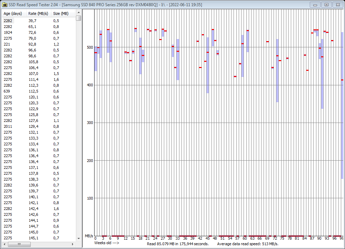Click the horizontal scrollbar's right arrow
Screen dimensions: 345x249
73,244
